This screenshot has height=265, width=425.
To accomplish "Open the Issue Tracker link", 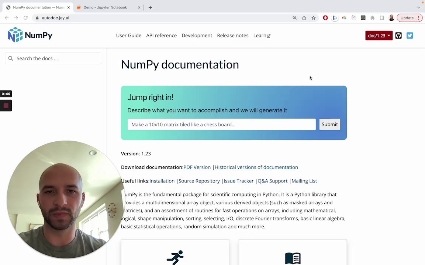I will click(239, 181).
